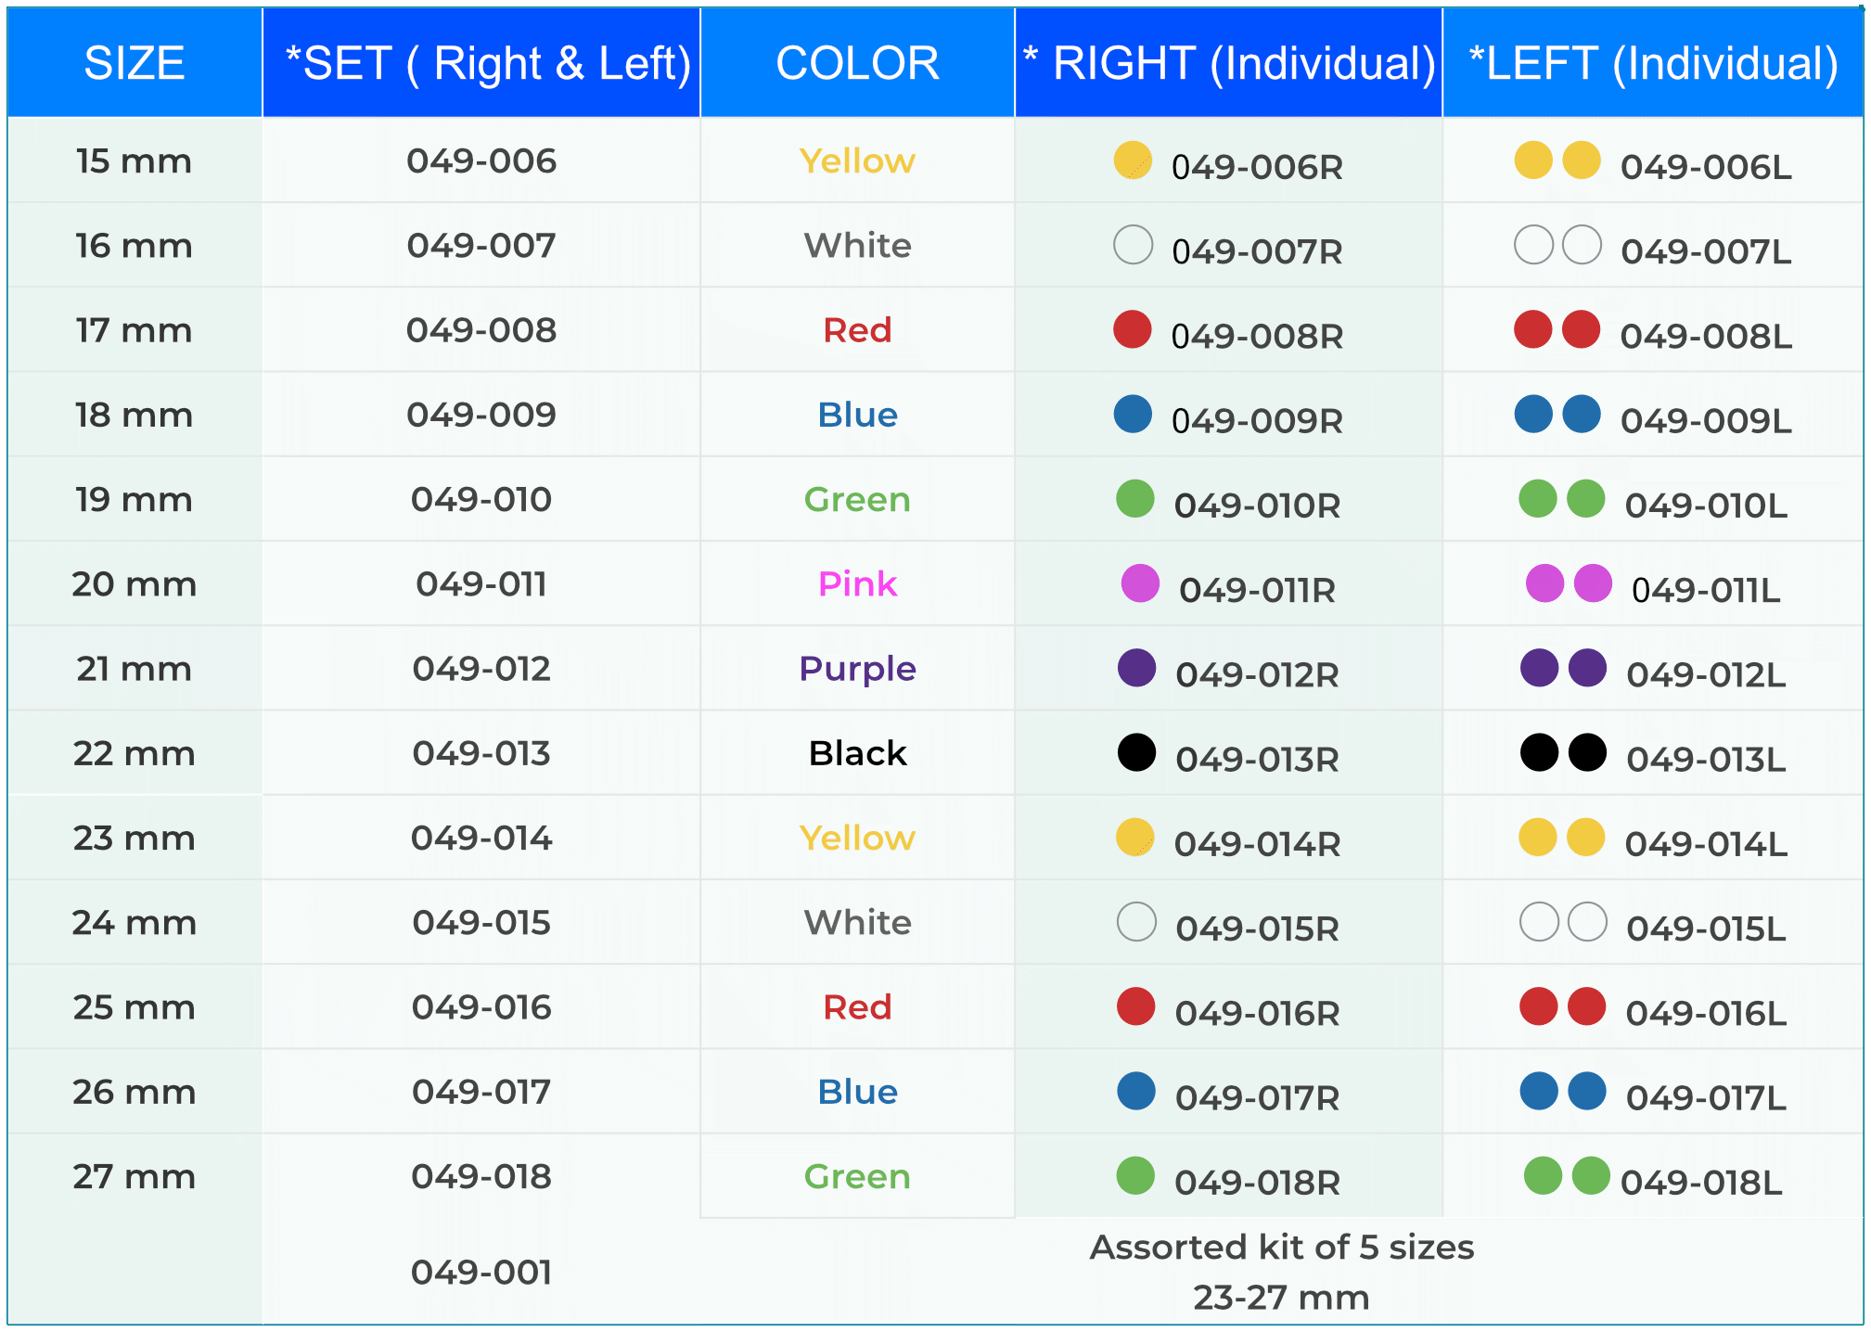Click the Pink color label

point(857,584)
